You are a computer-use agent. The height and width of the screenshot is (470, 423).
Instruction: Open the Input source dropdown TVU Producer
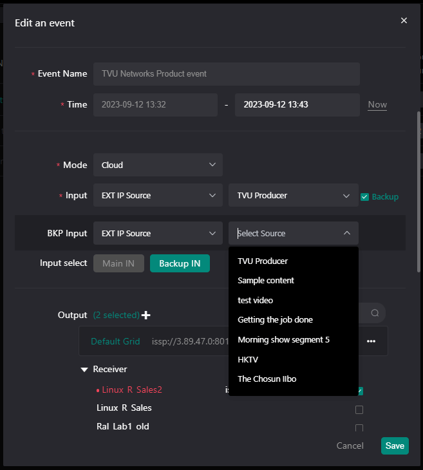tap(294, 195)
